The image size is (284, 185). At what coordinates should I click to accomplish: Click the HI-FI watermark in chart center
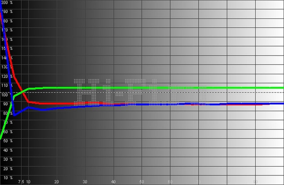pyautogui.click(x=142, y=92)
